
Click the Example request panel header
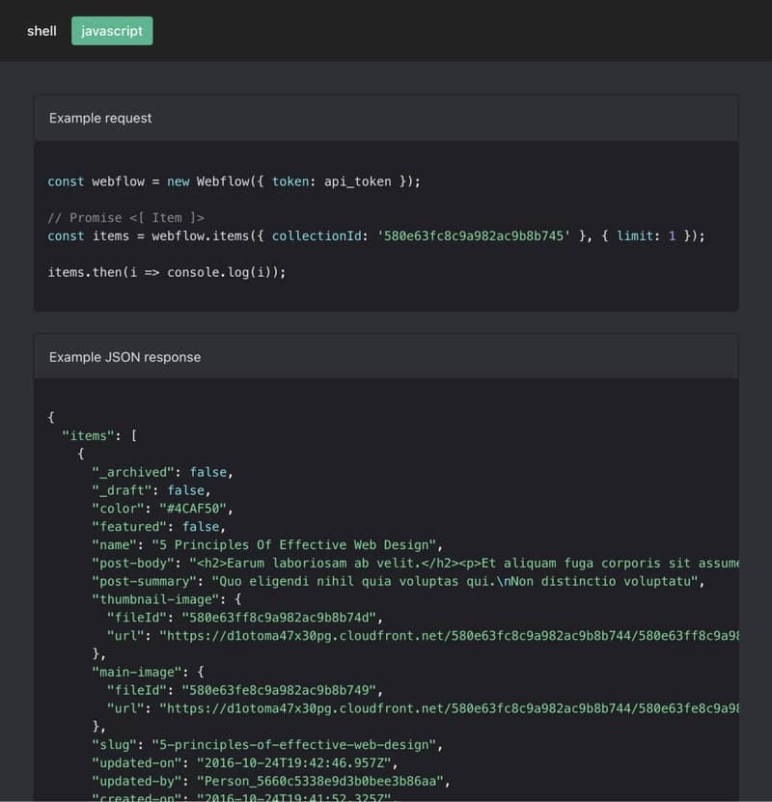point(100,118)
